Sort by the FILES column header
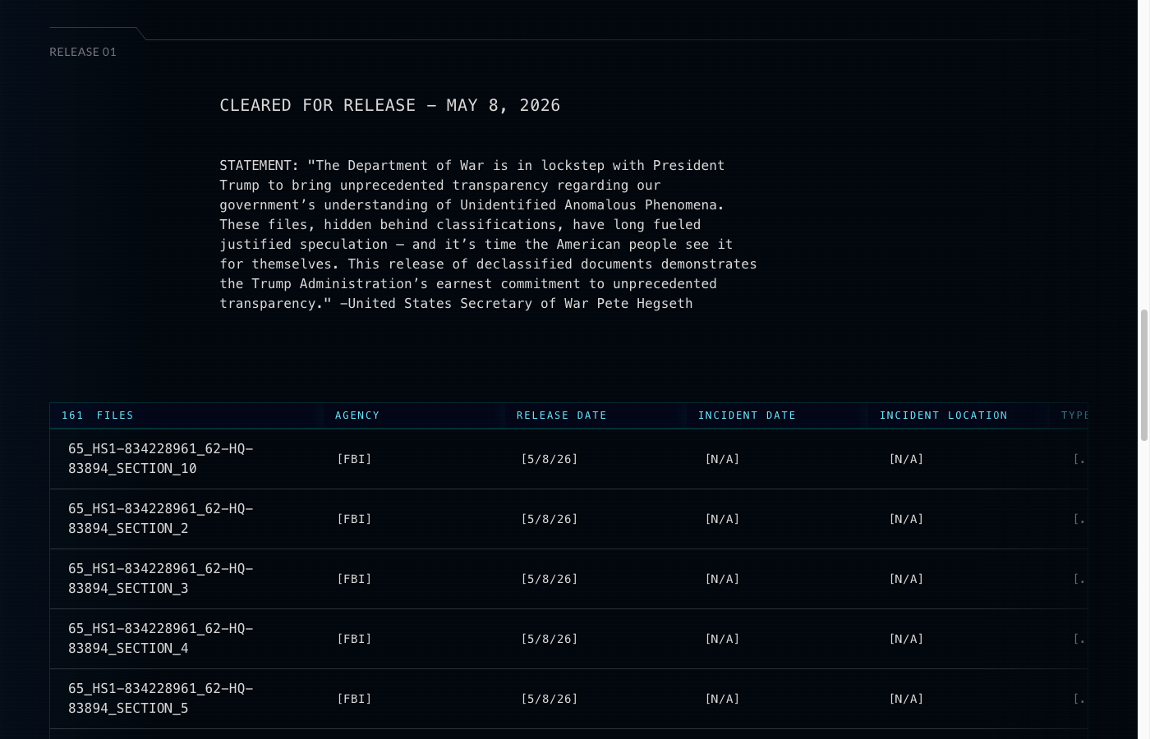Image resolution: width=1150 pixels, height=739 pixels. pyautogui.click(x=98, y=415)
